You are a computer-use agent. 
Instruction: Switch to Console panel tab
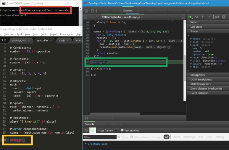116,11
